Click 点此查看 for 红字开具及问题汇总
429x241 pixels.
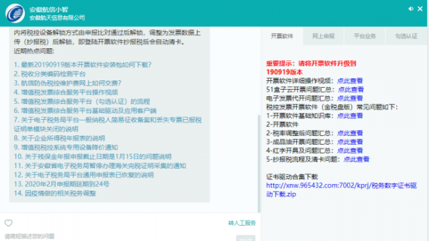350,151
